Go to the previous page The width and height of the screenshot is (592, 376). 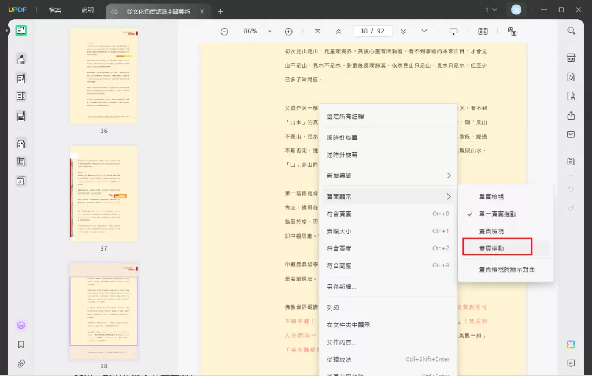339,31
